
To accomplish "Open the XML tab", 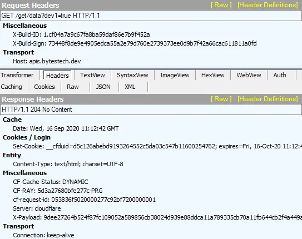I will (x=130, y=87).
